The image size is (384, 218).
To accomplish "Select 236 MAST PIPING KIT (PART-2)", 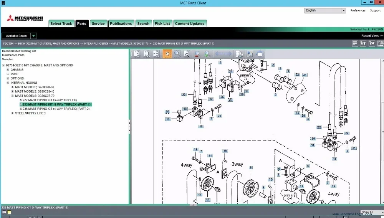I will (x=56, y=109).
